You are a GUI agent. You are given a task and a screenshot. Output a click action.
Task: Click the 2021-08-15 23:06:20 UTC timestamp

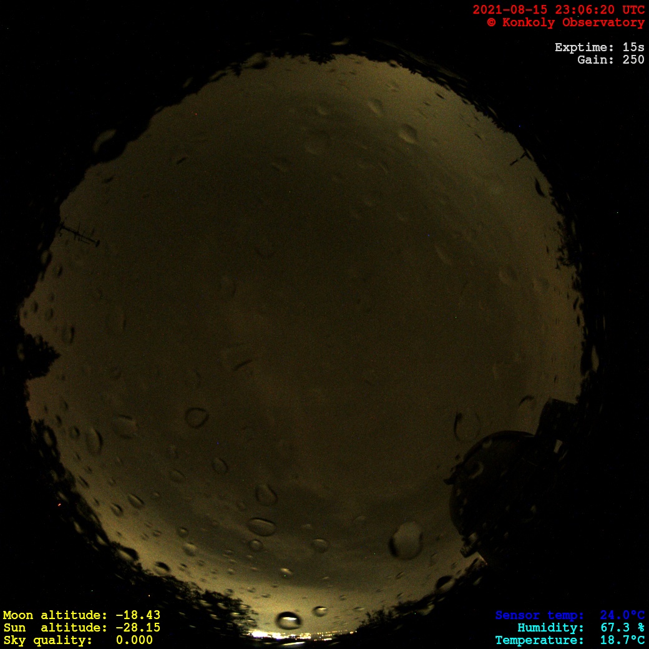pyautogui.click(x=558, y=10)
